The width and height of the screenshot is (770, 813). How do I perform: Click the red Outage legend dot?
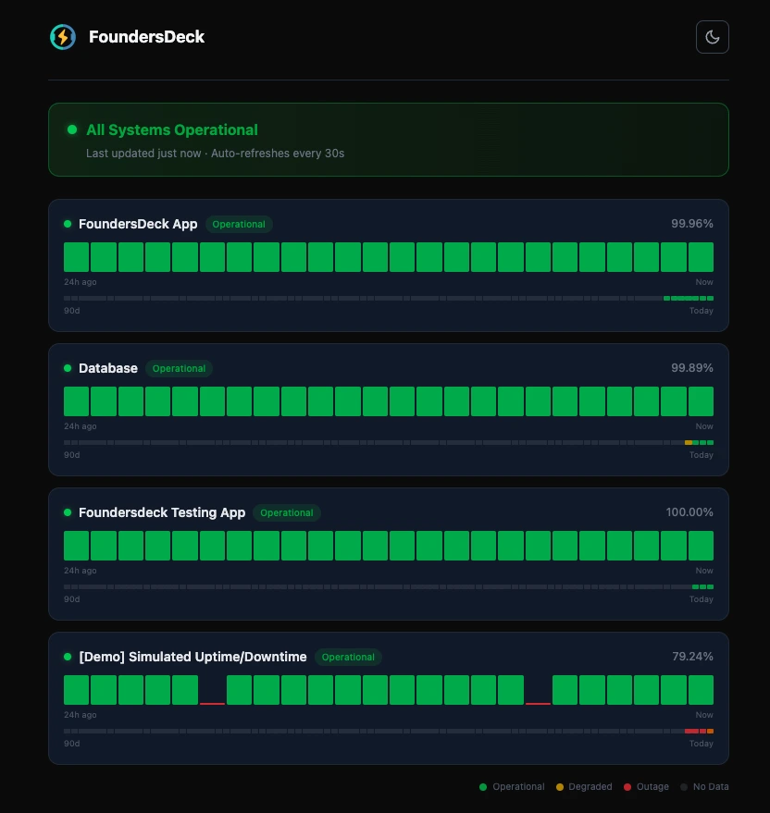pos(626,786)
